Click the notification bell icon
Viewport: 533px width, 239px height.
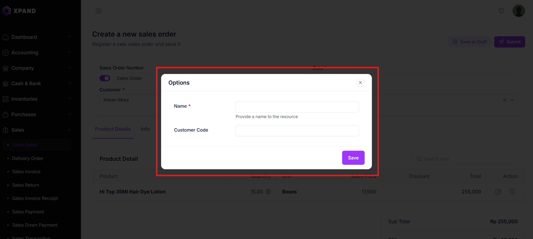tap(501, 11)
